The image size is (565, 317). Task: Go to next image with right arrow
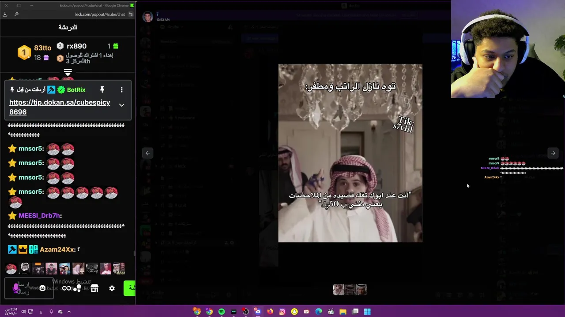coord(553,153)
